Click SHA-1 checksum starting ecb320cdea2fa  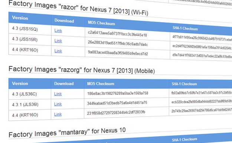click(x=202, y=102)
